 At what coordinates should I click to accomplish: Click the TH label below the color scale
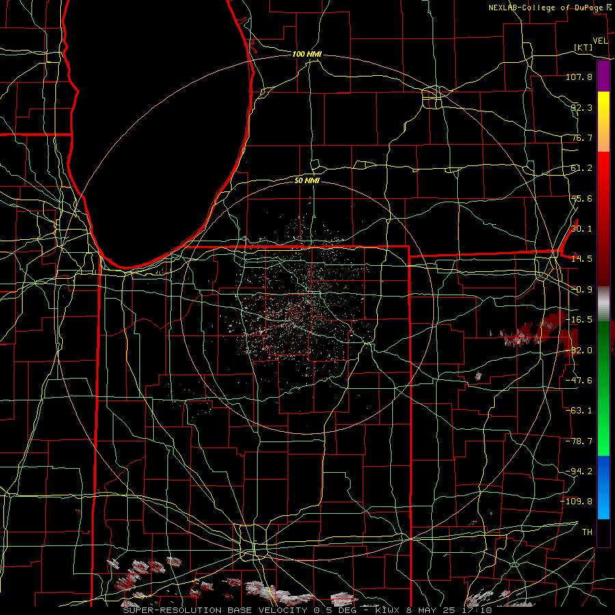587,532
